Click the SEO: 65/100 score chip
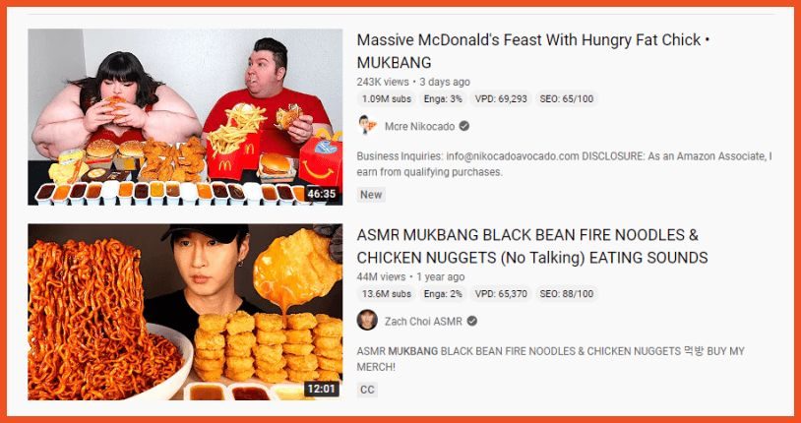 [x=567, y=99]
